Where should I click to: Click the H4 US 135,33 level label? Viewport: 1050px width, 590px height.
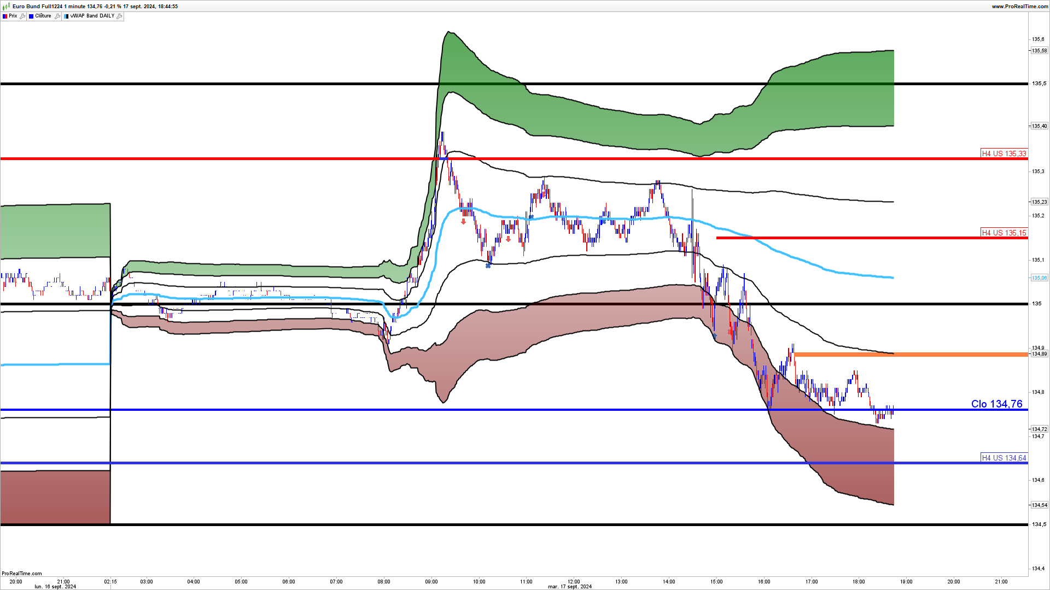click(x=1004, y=154)
